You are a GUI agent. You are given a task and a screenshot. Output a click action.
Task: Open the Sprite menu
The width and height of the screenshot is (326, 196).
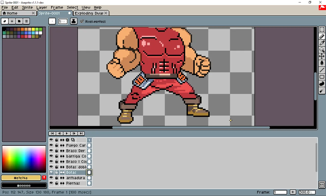(27, 7)
